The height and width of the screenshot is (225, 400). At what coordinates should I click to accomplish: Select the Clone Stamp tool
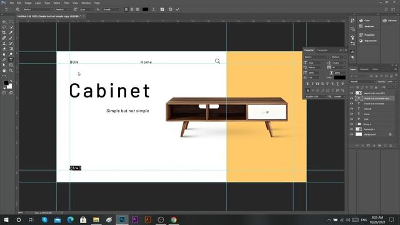[x=4, y=43]
